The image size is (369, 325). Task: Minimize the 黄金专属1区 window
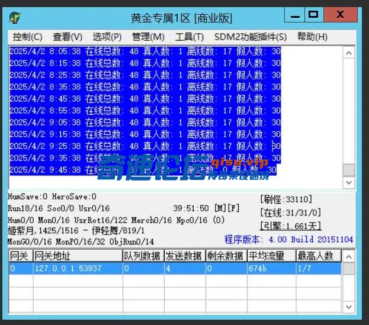(294, 15)
